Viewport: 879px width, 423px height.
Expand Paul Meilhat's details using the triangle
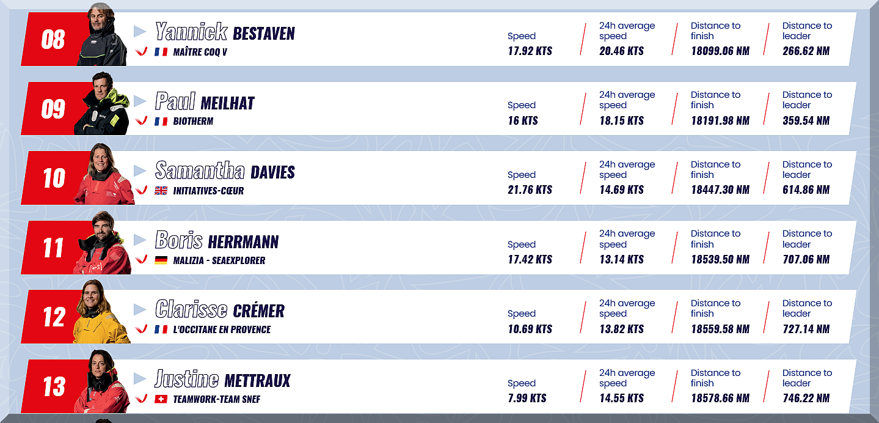tap(140, 101)
